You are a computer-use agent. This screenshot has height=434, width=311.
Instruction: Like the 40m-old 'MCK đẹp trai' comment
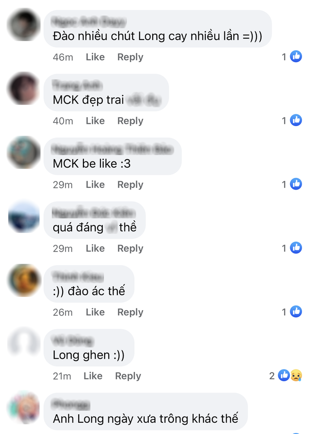(x=95, y=121)
